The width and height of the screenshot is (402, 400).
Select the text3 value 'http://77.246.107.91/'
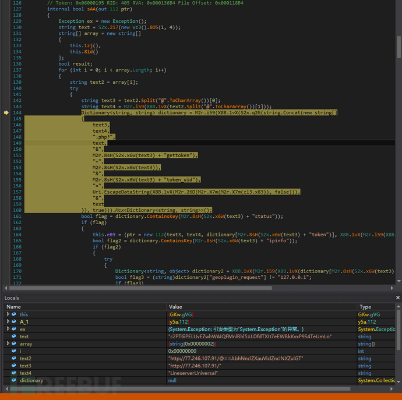tap(195, 366)
